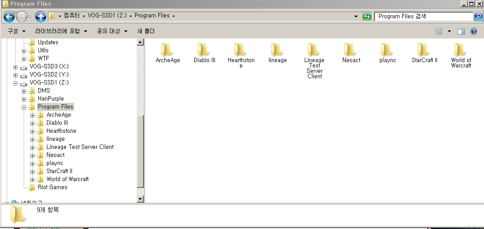This screenshot has height=229, width=484.
Task: Select the StarCraft II folder icon in file pane
Action: 425,50
